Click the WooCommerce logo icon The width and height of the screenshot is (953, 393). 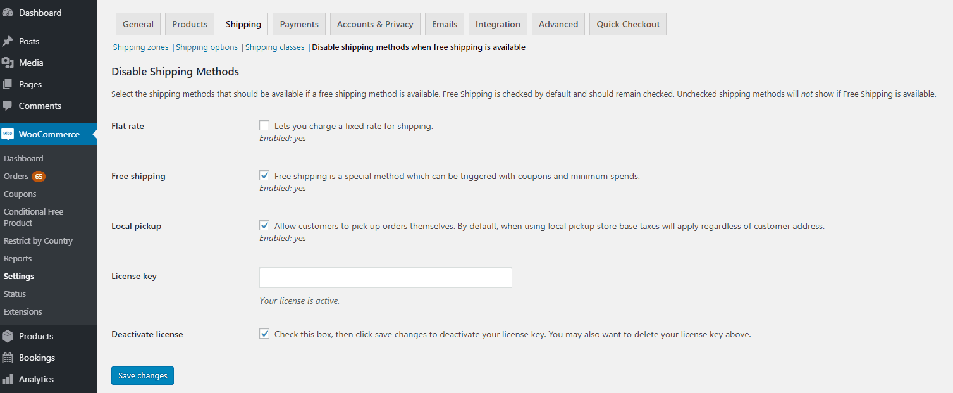tap(8, 134)
